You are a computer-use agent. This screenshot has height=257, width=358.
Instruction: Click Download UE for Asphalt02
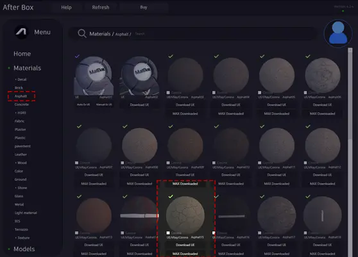pos(139,104)
